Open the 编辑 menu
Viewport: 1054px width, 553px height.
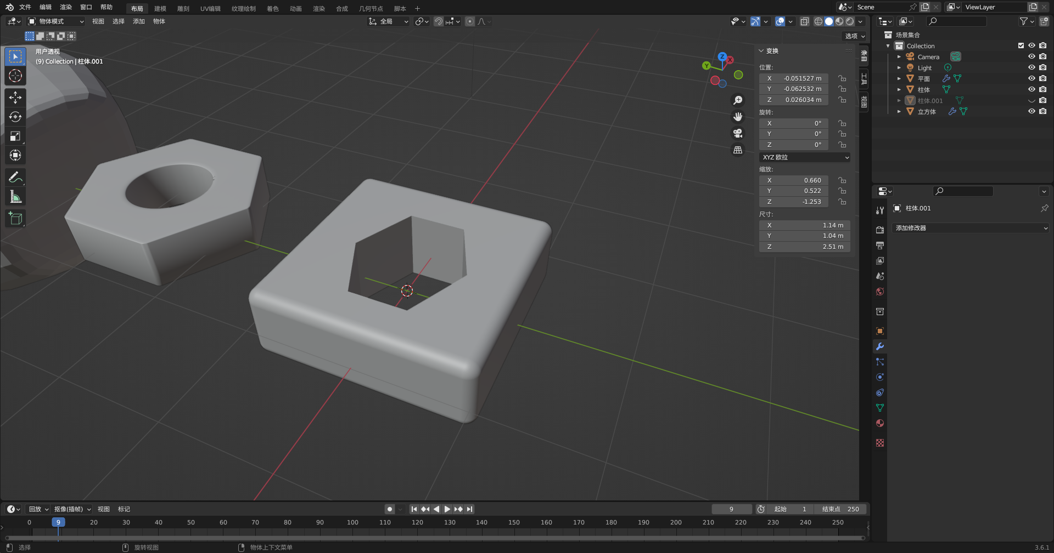click(46, 7)
